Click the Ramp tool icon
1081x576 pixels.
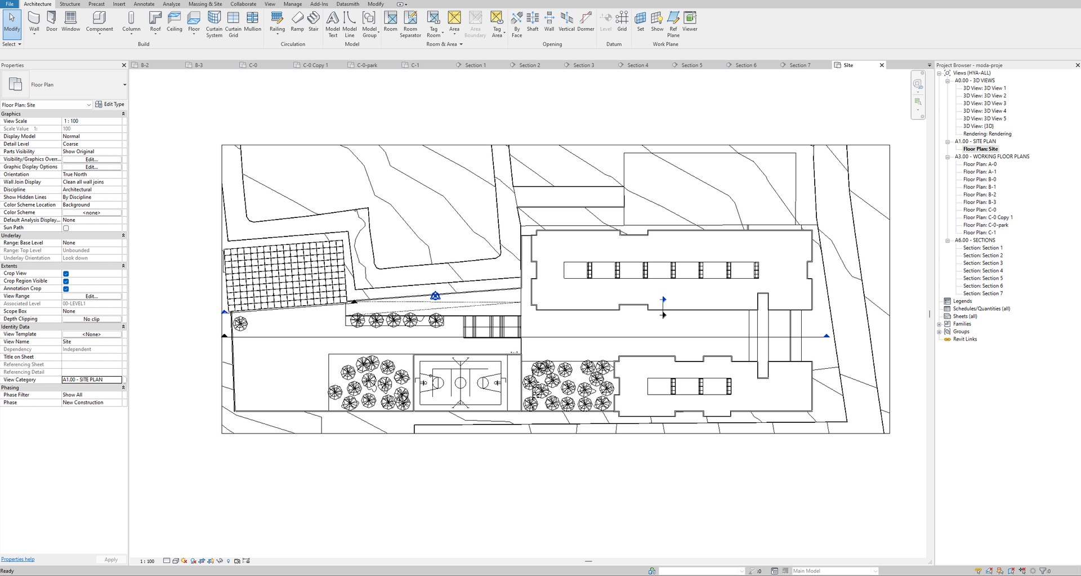pyautogui.click(x=297, y=21)
